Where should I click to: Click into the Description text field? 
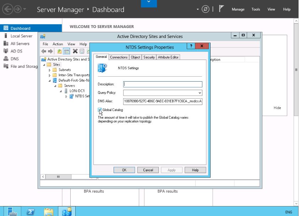tap(163, 84)
